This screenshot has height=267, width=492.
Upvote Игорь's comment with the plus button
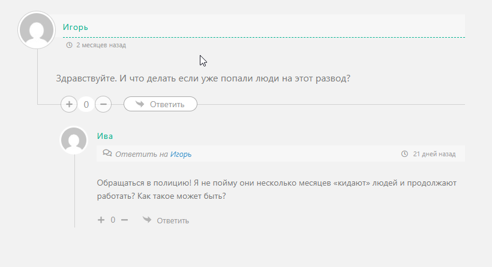click(x=69, y=104)
